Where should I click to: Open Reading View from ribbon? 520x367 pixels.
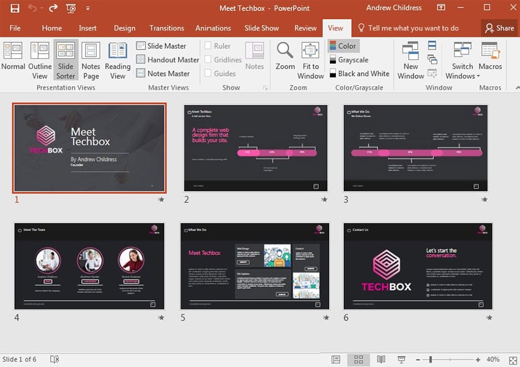click(x=117, y=59)
